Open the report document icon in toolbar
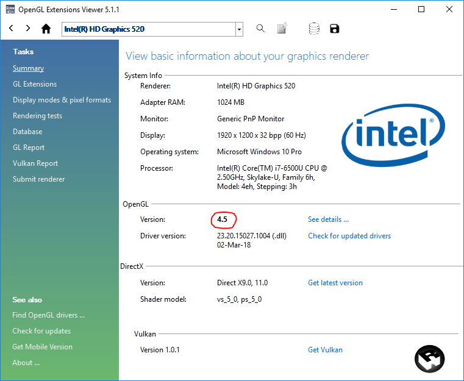The width and height of the screenshot is (464, 381). pos(282,29)
